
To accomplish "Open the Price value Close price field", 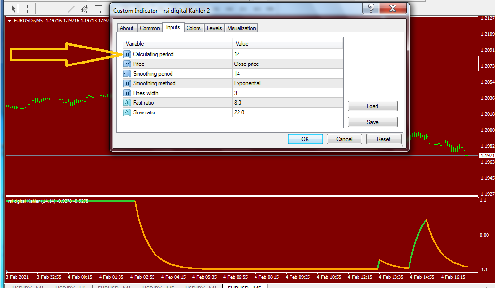I will coord(288,64).
